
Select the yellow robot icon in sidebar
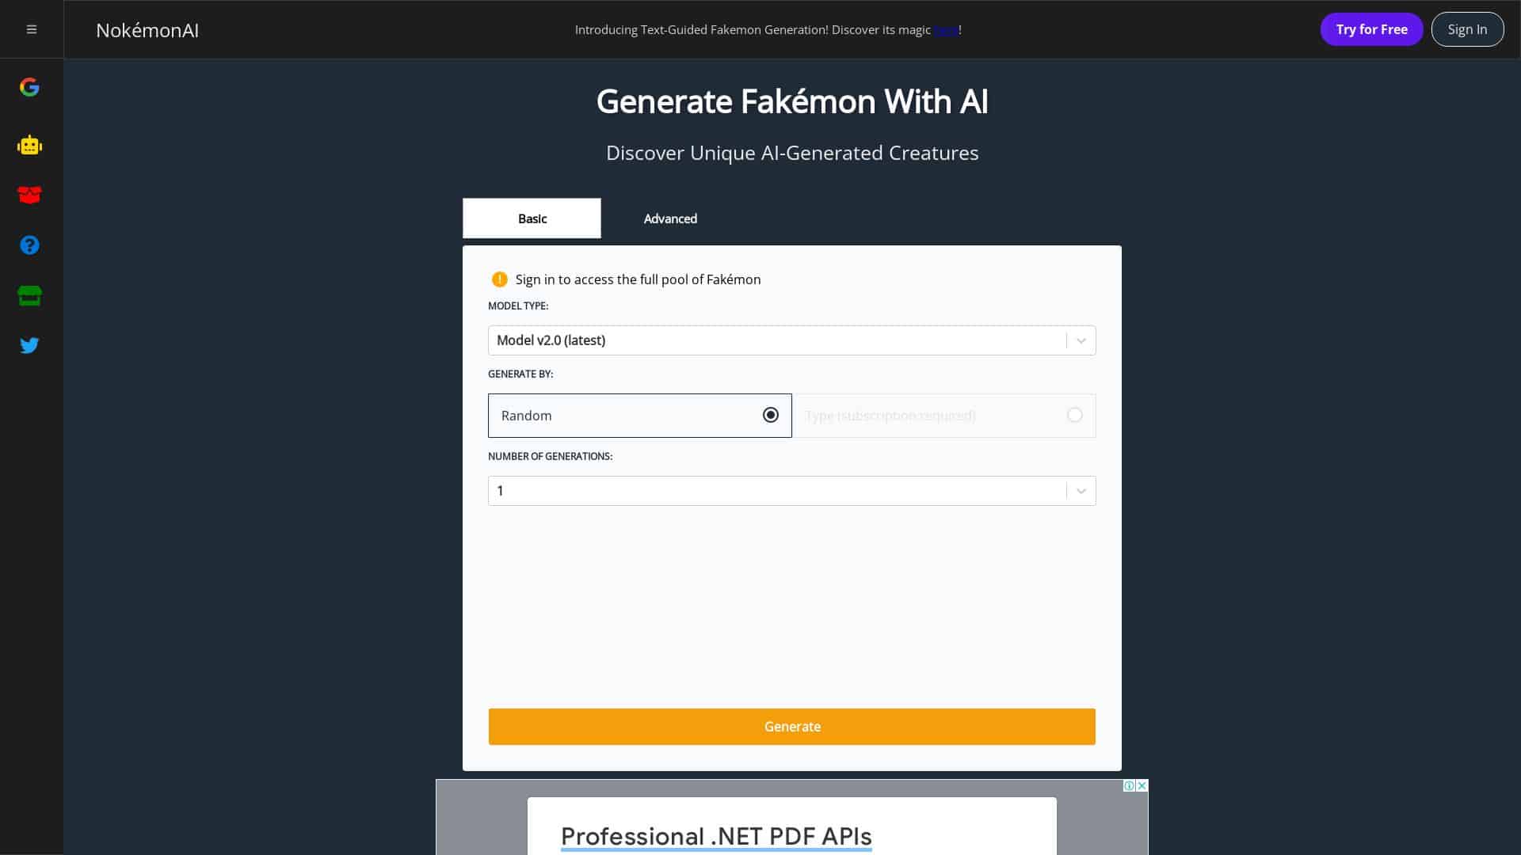(x=29, y=145)
